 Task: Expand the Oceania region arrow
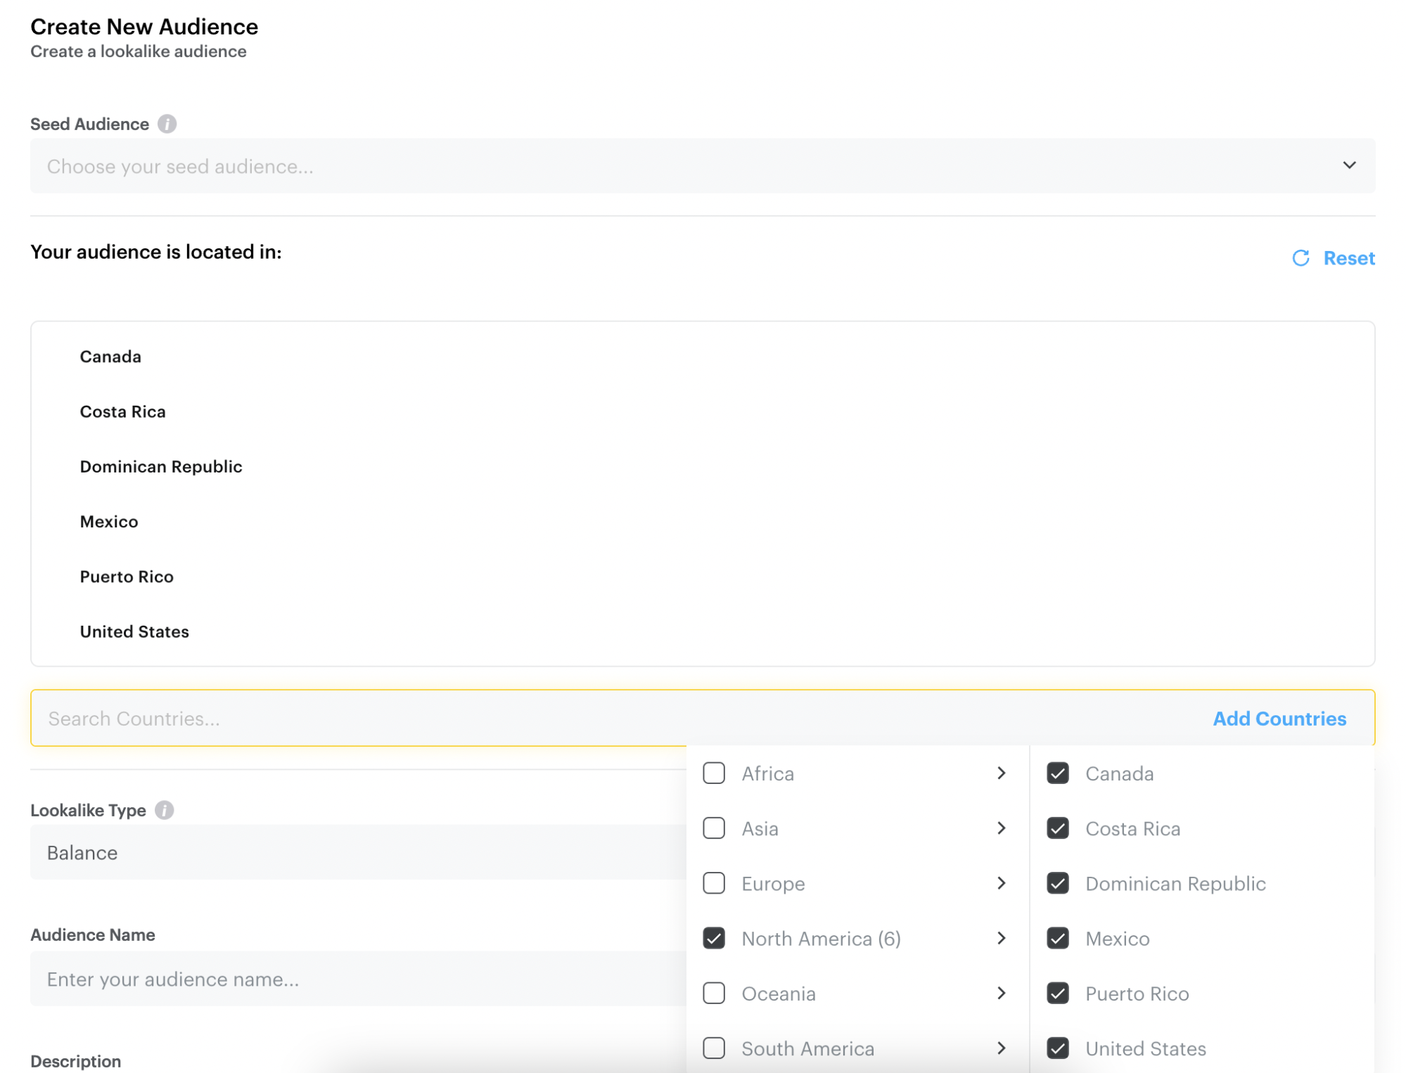coord(1001,994)
